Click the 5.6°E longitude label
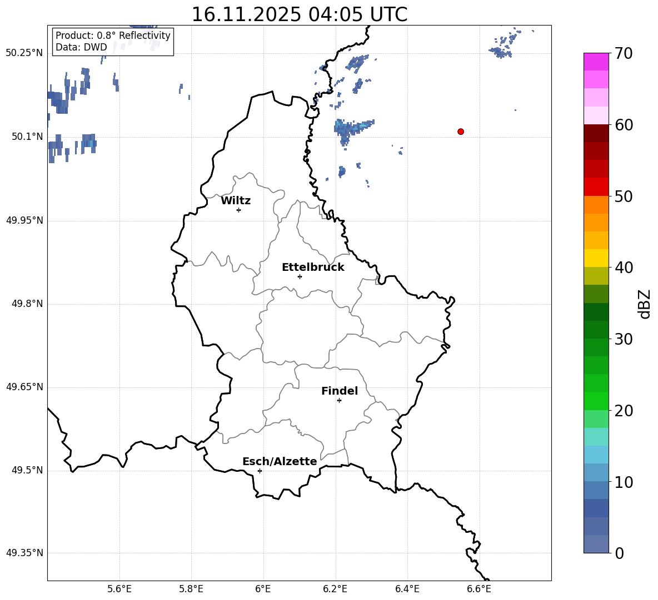This screenshot has width=658, height=600. point(119,589)
